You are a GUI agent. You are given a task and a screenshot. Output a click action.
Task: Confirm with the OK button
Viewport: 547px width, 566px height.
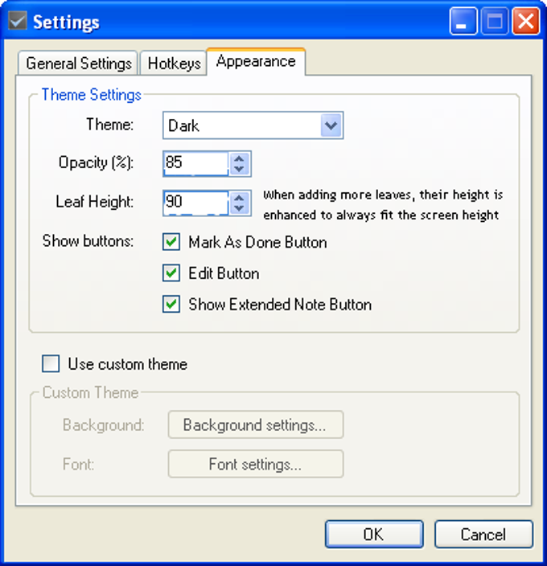(374, 534)
